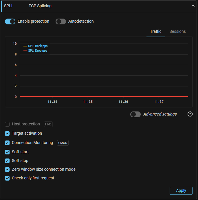Image resolution: width=198 pixels, height=200 pixels.
Task: Open the Sessions tab
Action: (x=177, y=31)
